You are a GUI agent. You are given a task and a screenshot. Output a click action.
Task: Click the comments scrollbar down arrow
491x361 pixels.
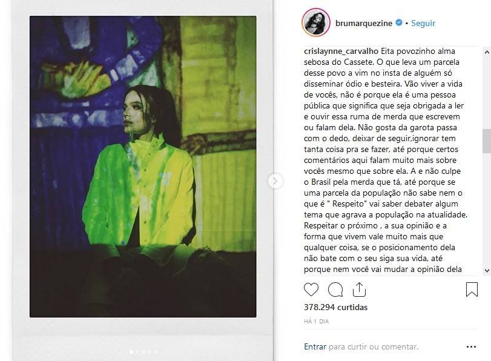[487, 270]
